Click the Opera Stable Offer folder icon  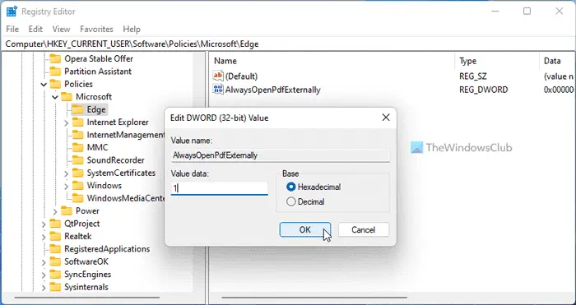[55, 58]
